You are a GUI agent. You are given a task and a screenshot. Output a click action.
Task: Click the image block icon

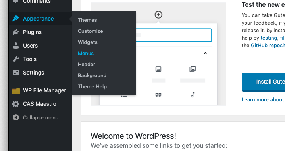point(158,69)
